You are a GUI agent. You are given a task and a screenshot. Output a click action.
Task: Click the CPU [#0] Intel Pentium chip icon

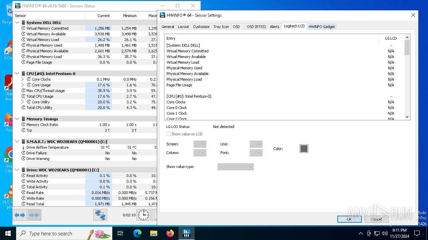(x=23, y=74)
